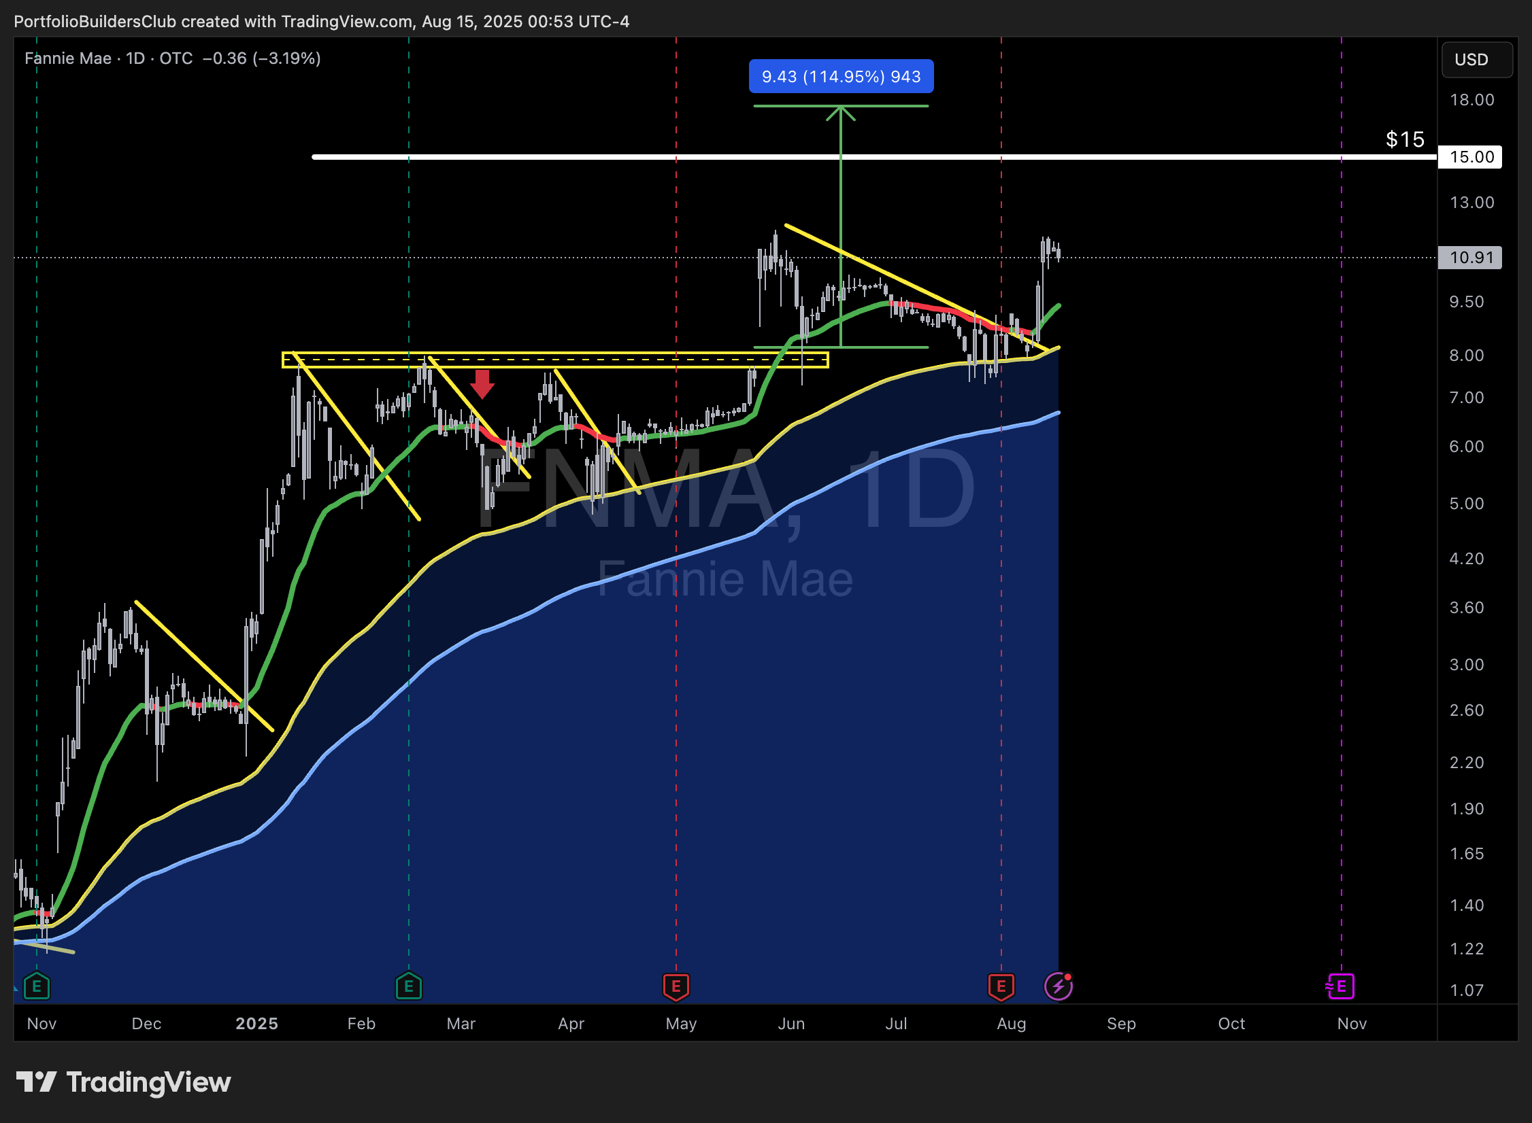Click the Jun label on time axis

click(x=791, y=1024)
